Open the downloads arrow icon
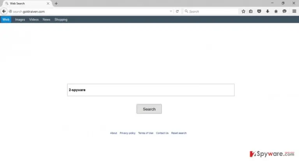 267,11
